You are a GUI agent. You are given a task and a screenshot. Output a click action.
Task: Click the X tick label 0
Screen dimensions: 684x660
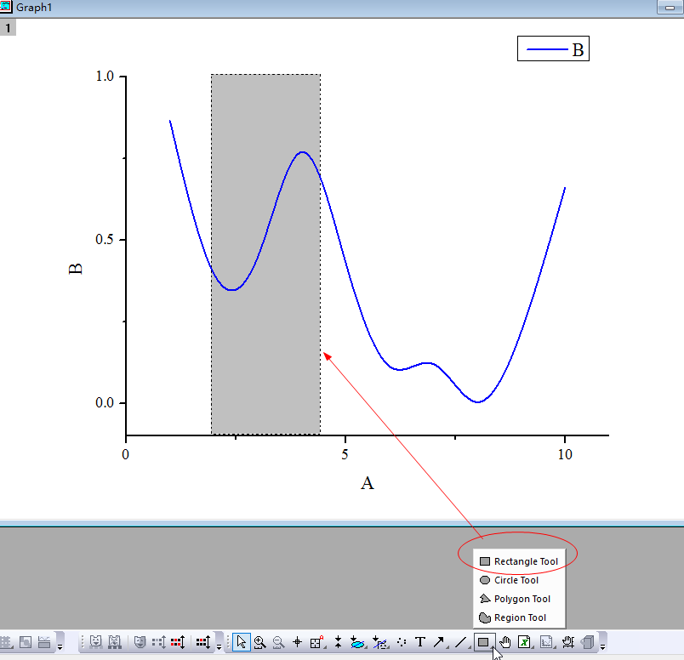coord(126,454)
